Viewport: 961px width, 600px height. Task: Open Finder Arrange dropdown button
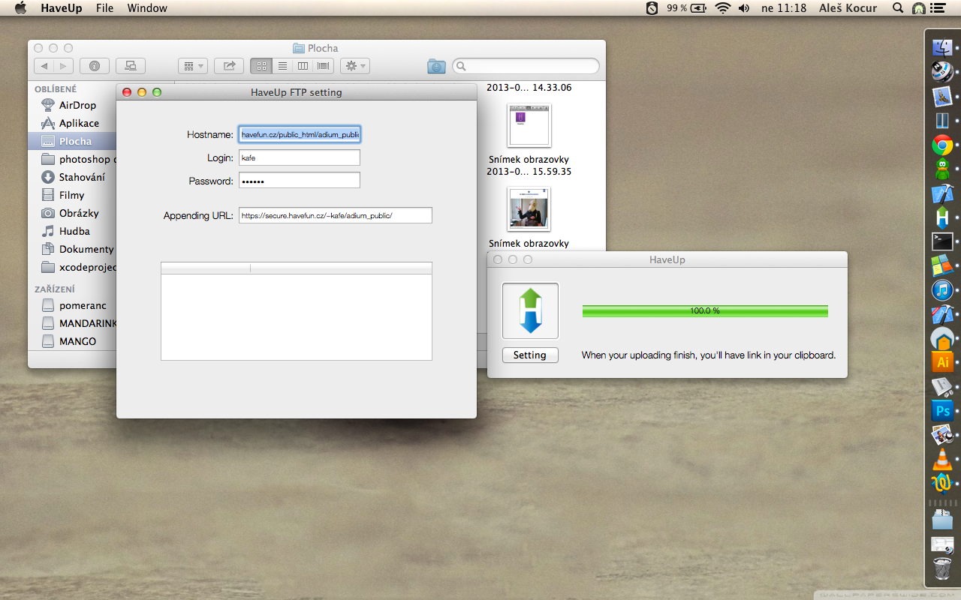pos(192,66)
